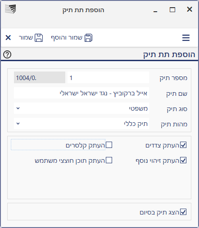Maximize the הוספת תת תיק window

pos(172,10)
